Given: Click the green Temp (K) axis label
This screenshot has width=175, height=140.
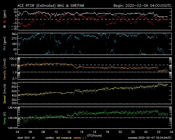Looking at the screenshot, I should [5, 118].
